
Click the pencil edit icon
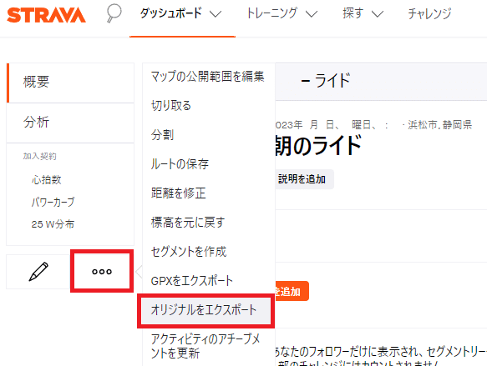point(38,272)
